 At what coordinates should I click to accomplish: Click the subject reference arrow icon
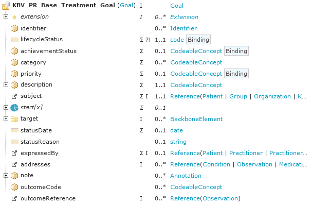tap(14, 96)
